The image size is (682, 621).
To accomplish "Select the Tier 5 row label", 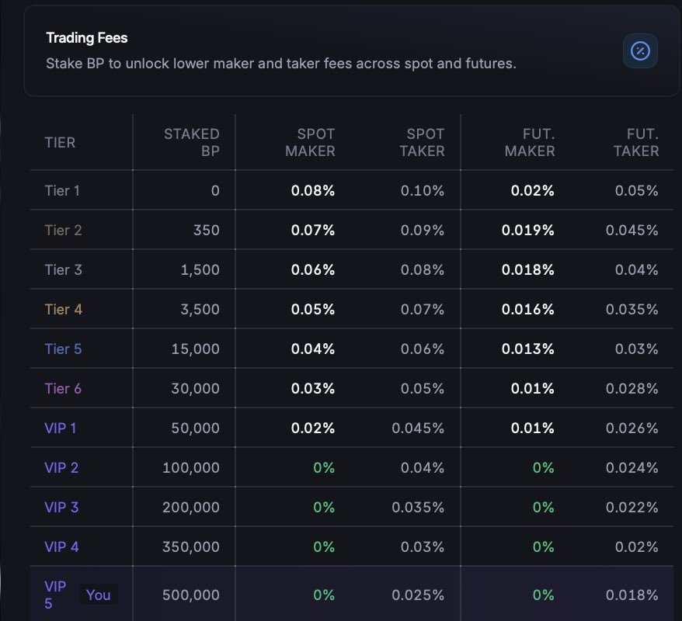I will click(x=63, y=349).
